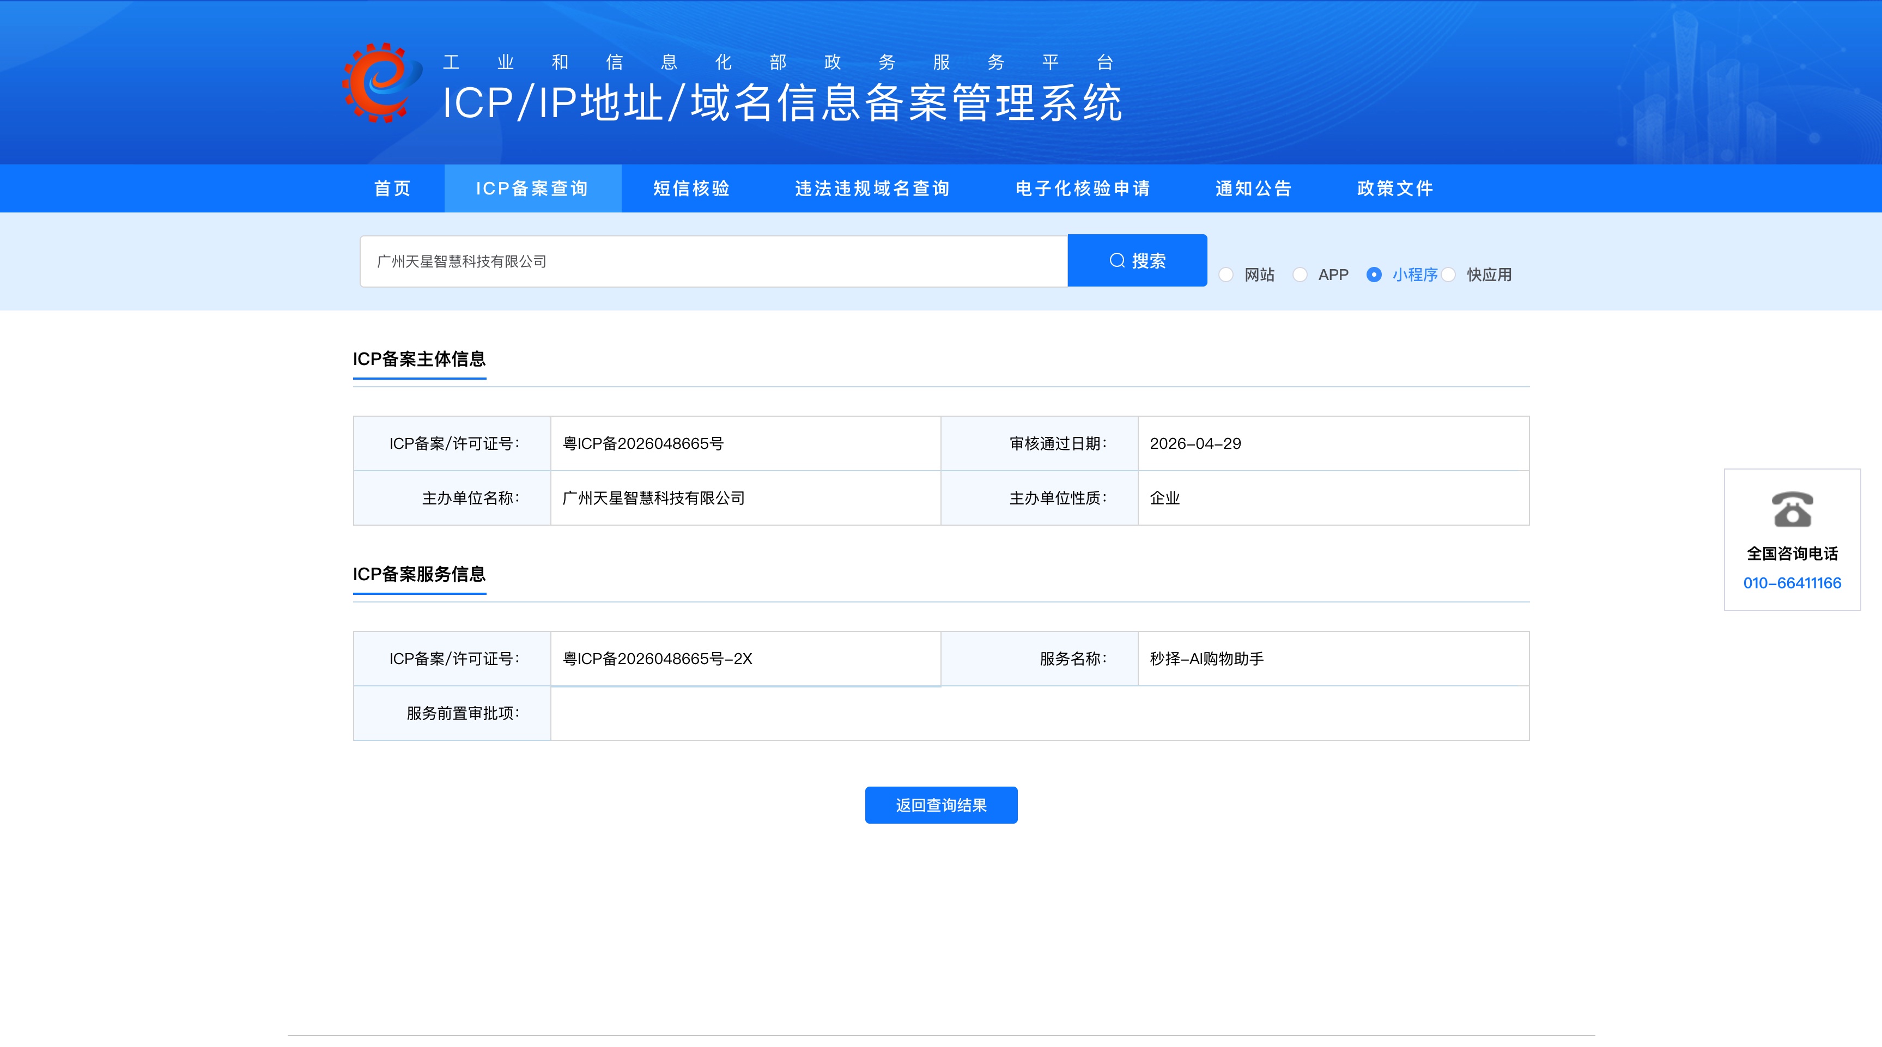
Task: Open the 政策文件 tab
Action: (1395, 188)
